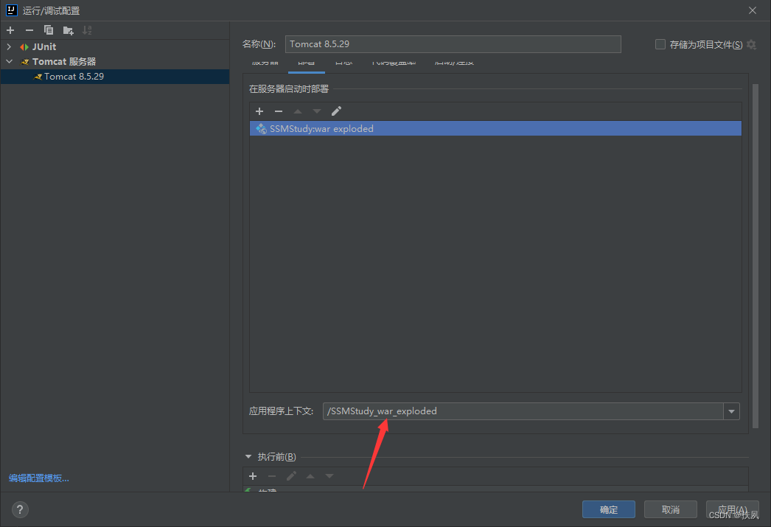
Task: Copy the selected configuration
Action: tap(48, 30)
